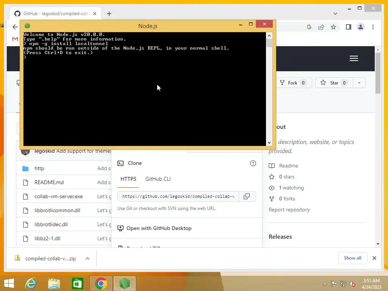
Task: Click Report repository link
Action: pyautogui.click(x=289, y=210)
